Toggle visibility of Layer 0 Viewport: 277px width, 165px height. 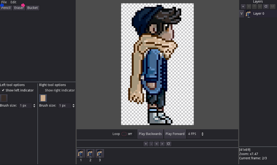click(241, 13)
